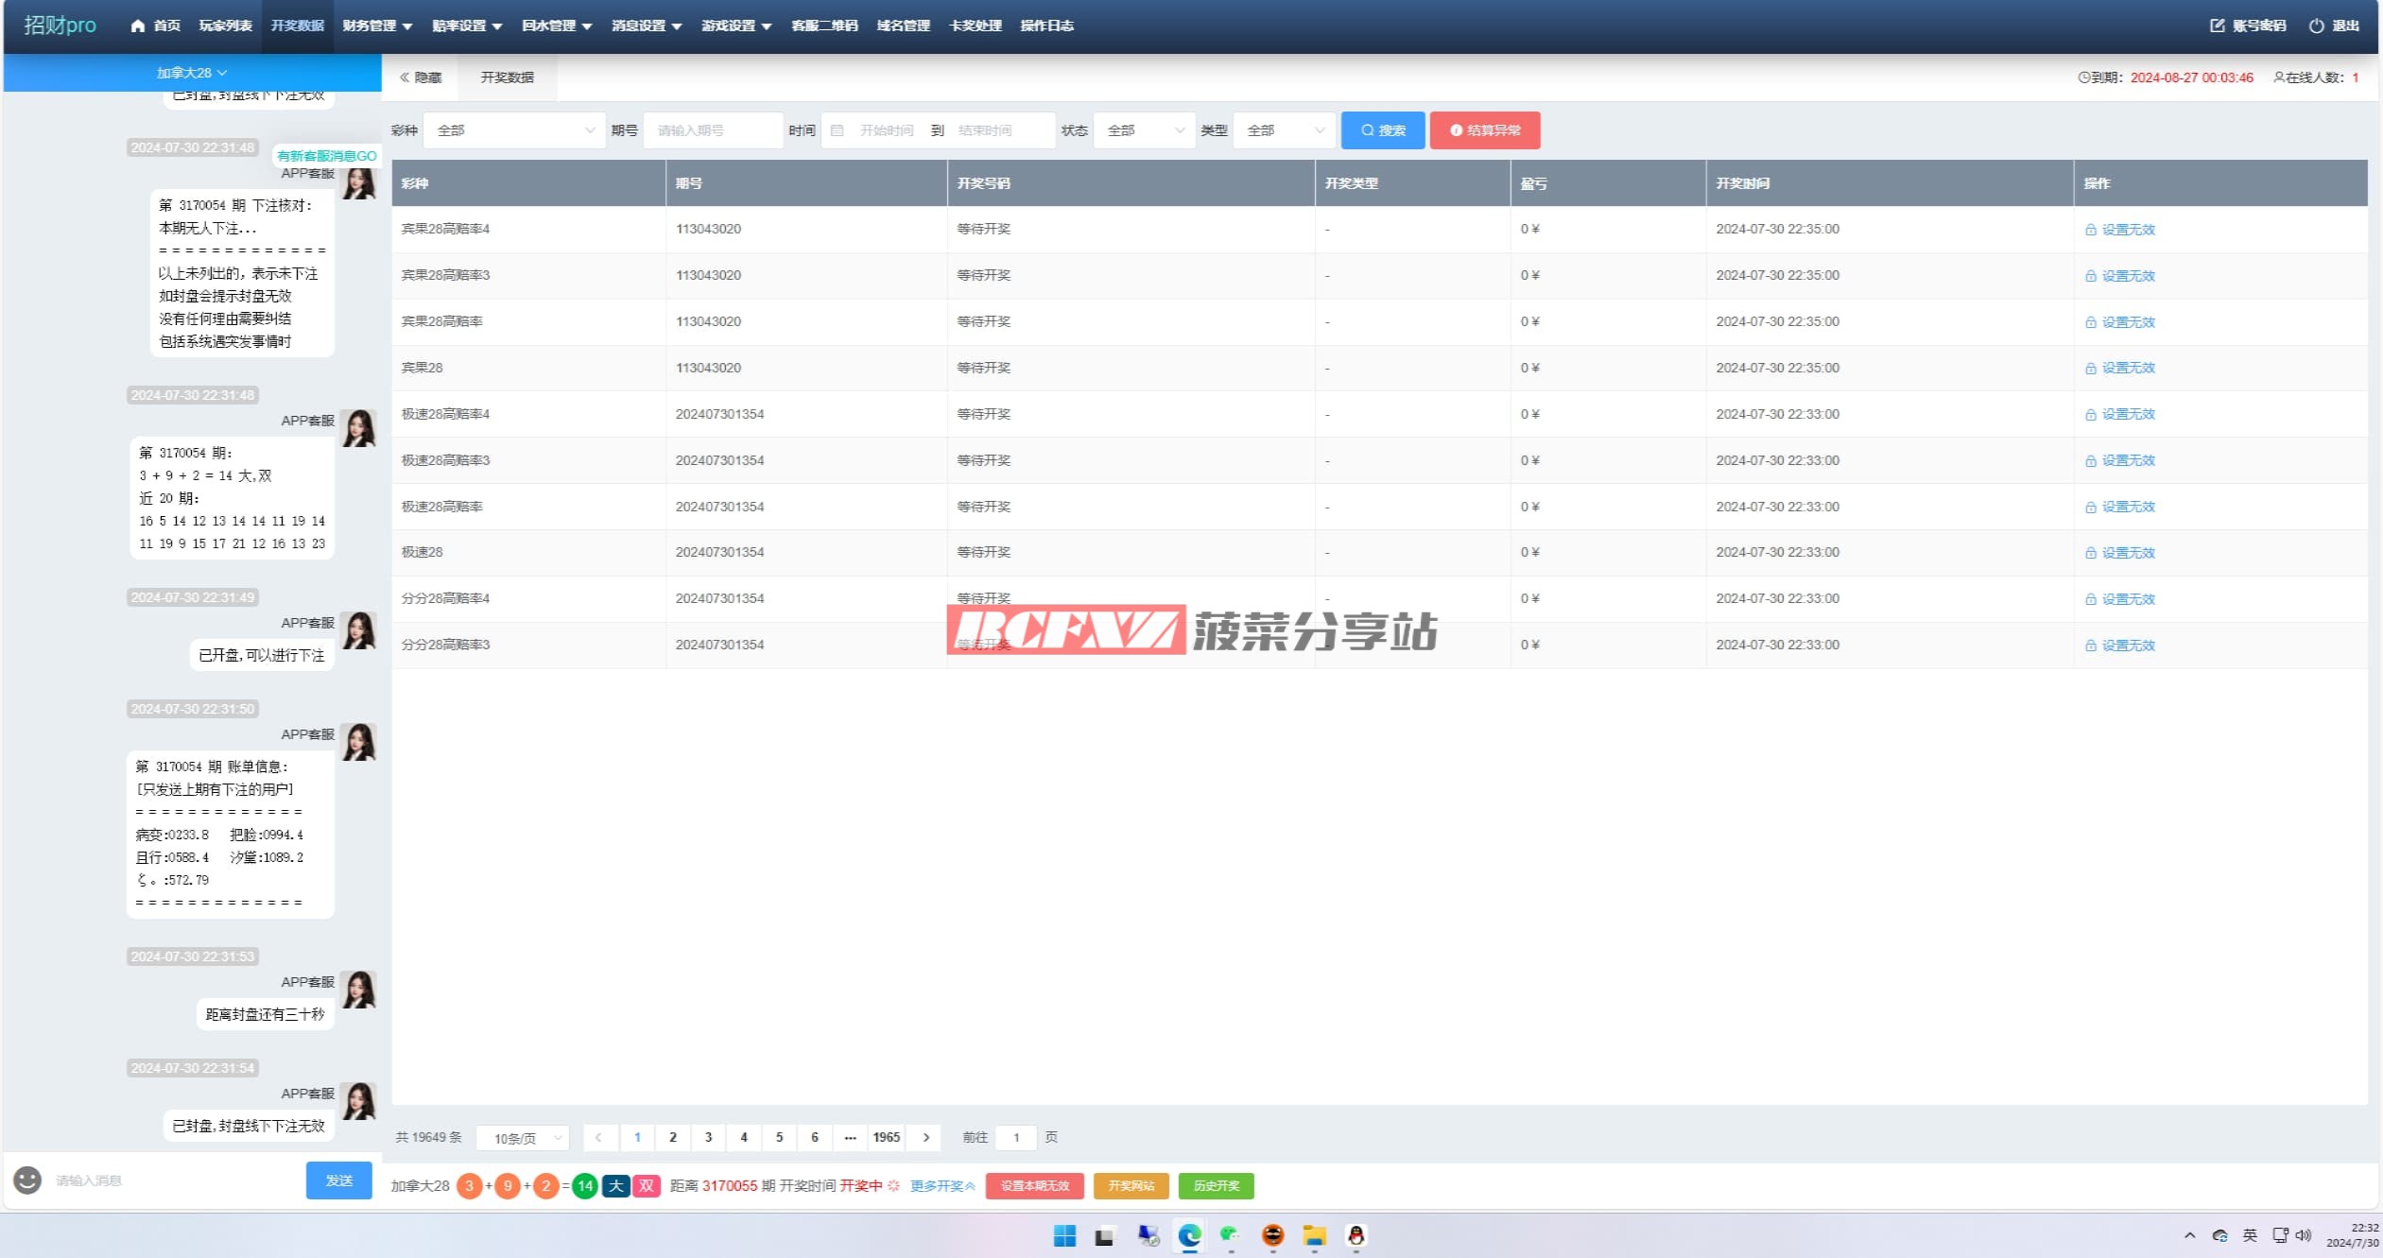Collapse sidebar with 隐藏 toggle

[421, 78]
